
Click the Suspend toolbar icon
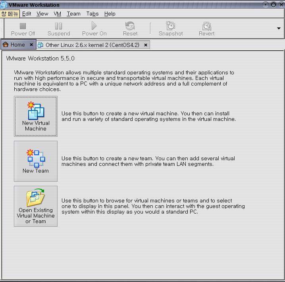tap(58, 26)
